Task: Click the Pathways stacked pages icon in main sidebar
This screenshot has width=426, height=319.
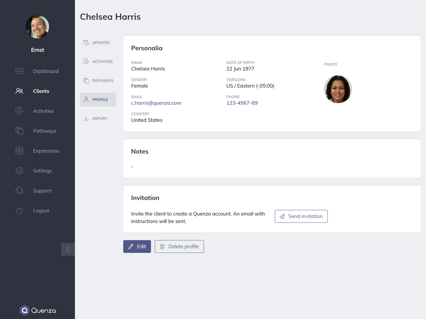Action: click(x=19, y=131)
